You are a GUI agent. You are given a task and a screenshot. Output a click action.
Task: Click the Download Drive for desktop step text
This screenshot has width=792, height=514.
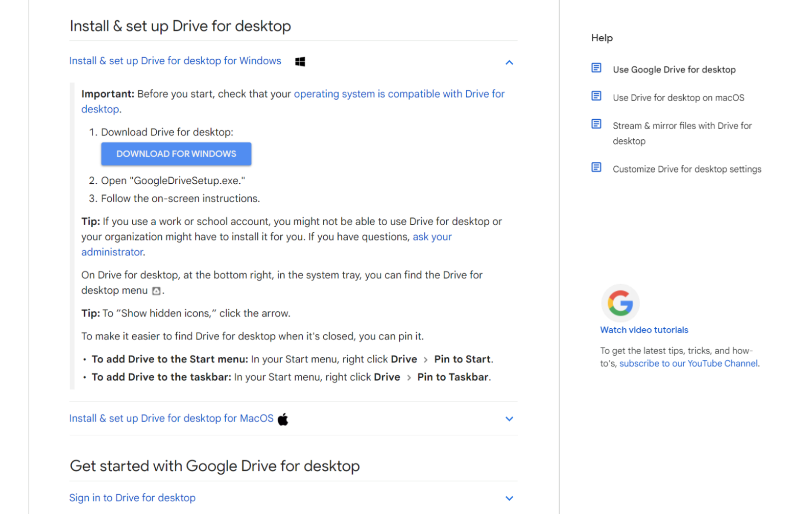(x=167, y=132)
